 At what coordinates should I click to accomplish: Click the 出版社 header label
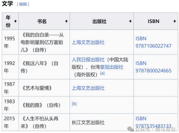pyautogui.click(x=100, y=21)
